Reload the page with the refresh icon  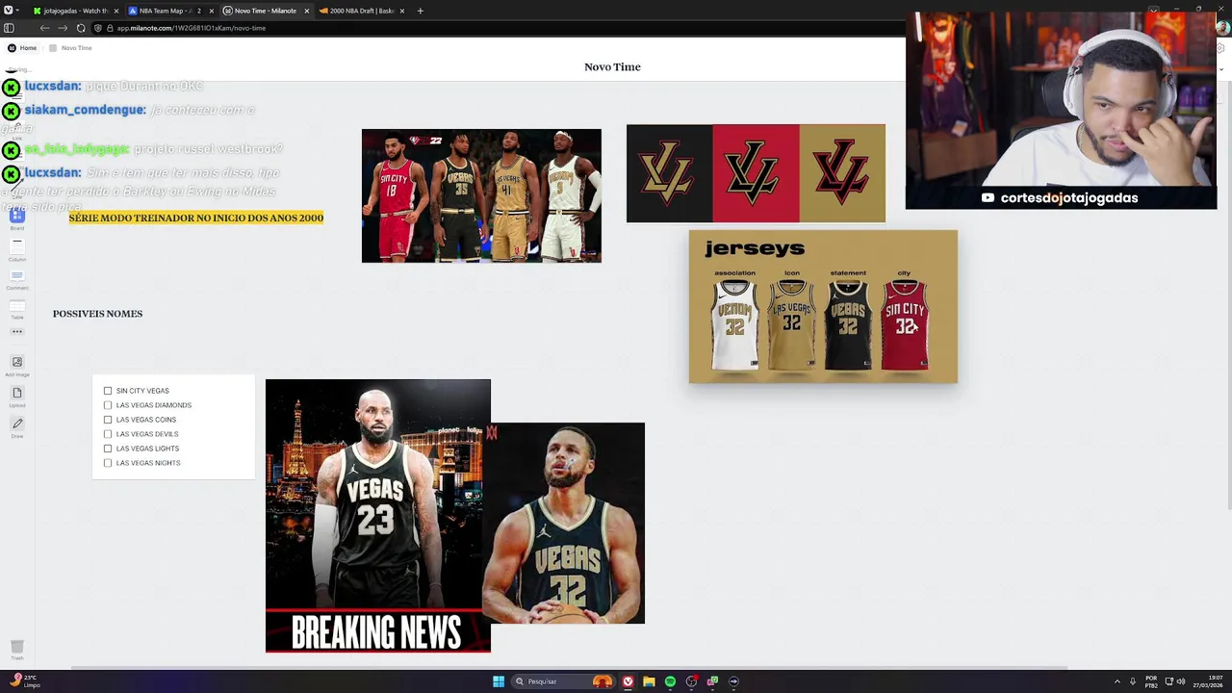click(81, 28)
